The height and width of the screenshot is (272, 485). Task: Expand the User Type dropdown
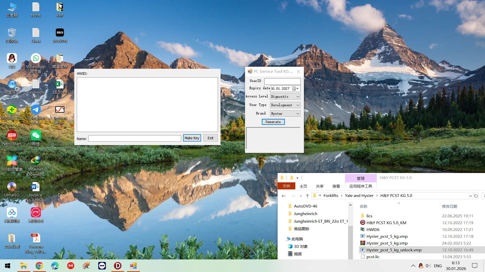click(298, 105)
